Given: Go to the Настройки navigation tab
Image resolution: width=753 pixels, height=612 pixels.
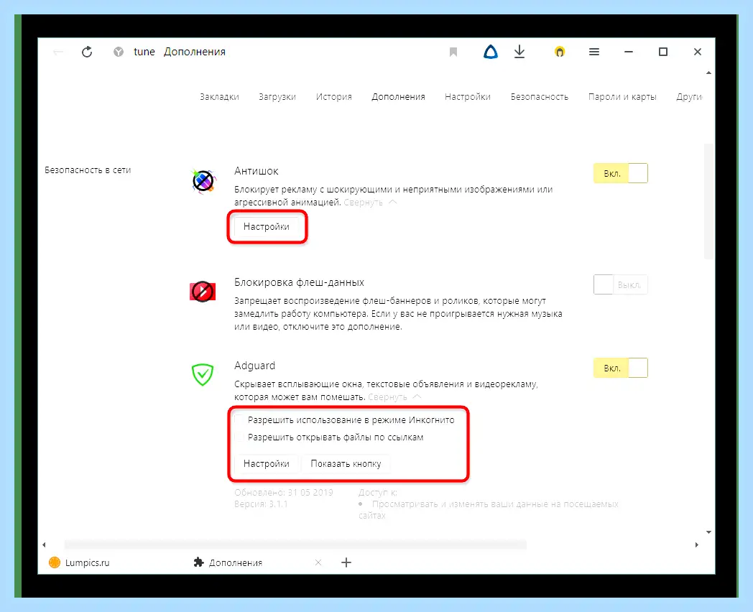Looking at the screenshot, I should (468, 96).
